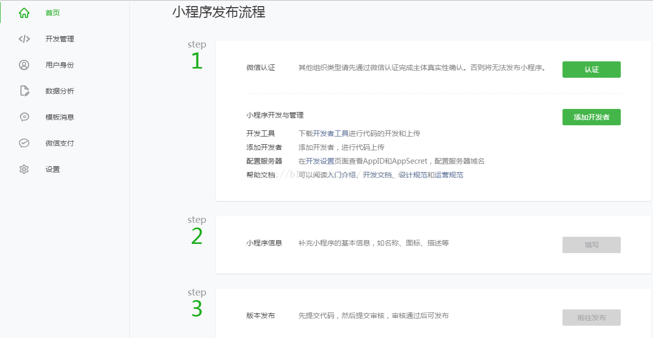The image size is (653, 338).
Task: Click the home icon in sidebar
Action: [24, 13]
